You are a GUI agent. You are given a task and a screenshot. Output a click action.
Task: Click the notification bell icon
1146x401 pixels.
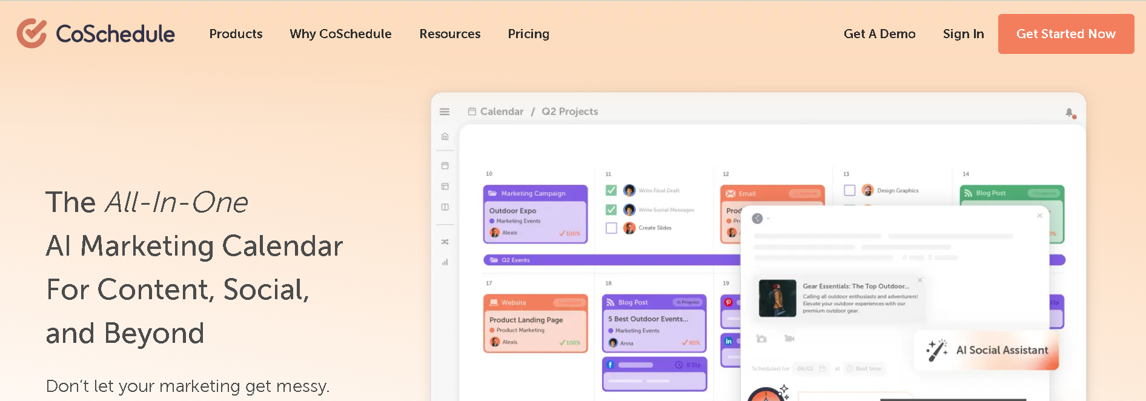[1070, 113]
